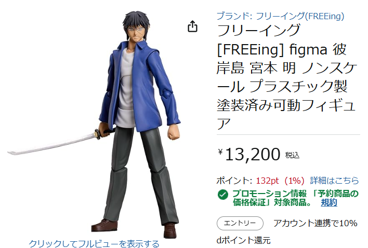Click the green checkmark promotion icon

[x=223, y=195]
